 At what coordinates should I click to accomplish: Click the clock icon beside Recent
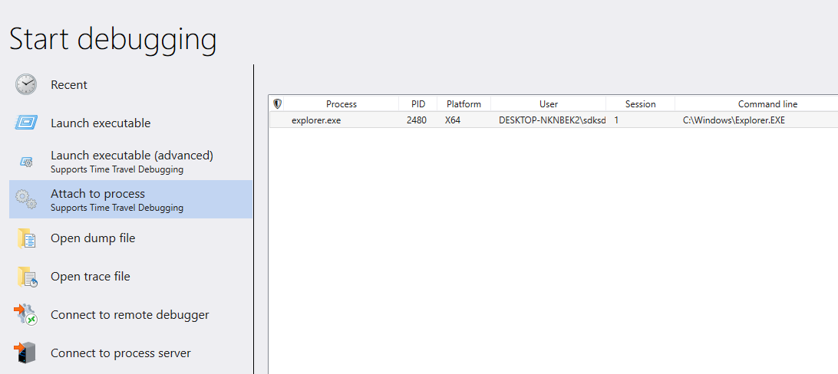pos(25,84)
